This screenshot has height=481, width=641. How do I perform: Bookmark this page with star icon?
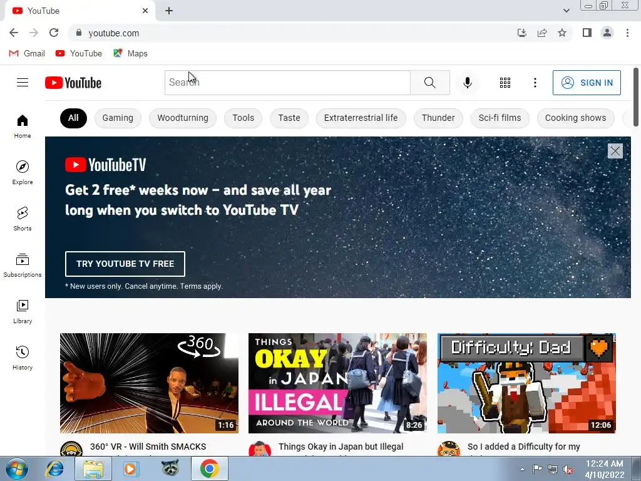pos(562,33)
